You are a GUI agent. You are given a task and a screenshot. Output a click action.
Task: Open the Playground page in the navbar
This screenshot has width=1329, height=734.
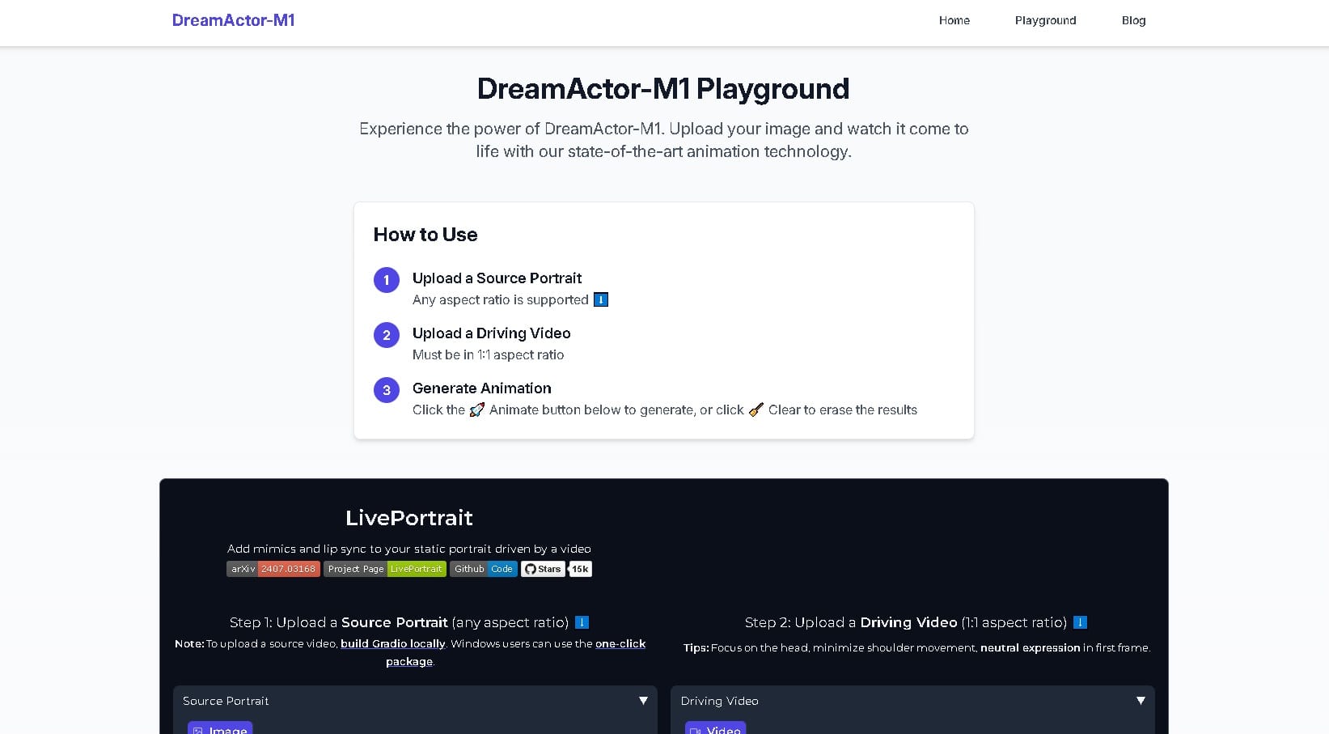(x=1045, y=20)
